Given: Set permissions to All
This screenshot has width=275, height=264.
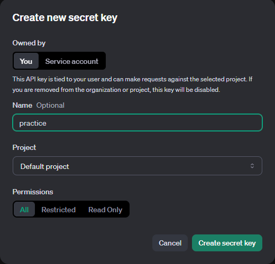Looking at the screenshot, I should tap(24, 209).
